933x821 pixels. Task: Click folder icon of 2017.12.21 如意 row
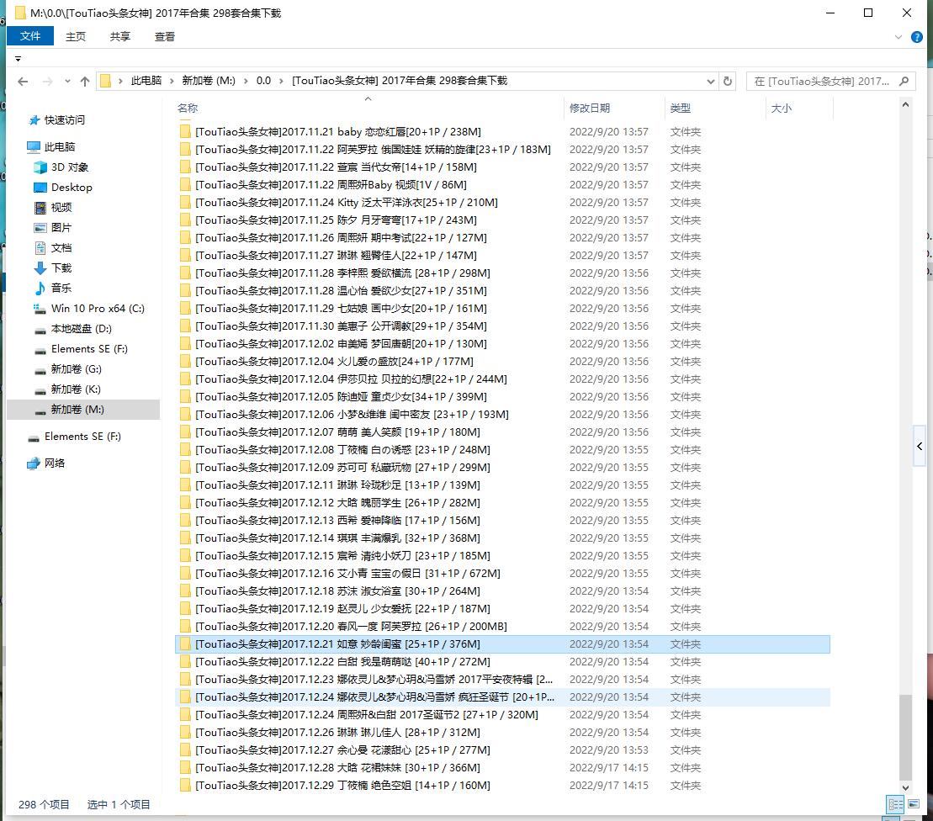coord(185,644)
